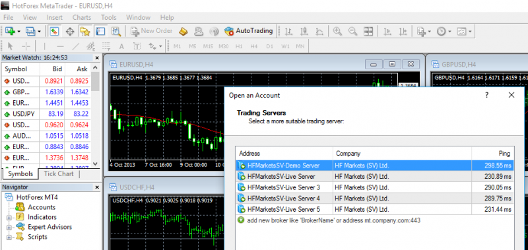528x250 pixels.
Task: Click the Periods clock icon
Action: point(441,31)
